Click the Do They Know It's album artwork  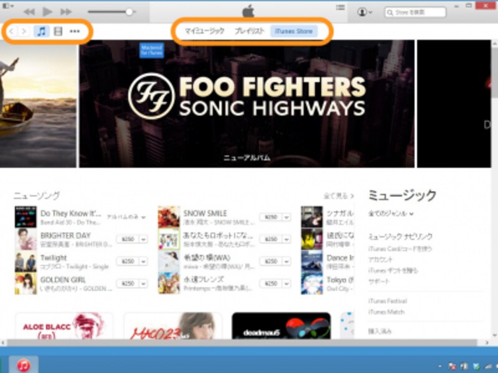click(26, 216)
